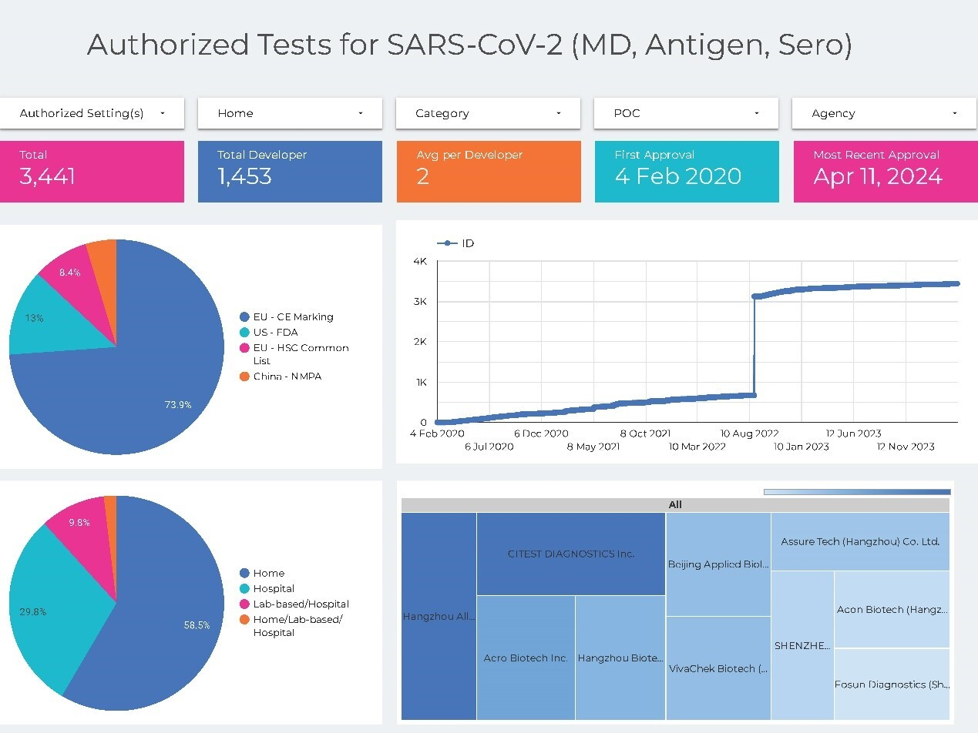Select the Assure Tech (Hangzhou) Co. Ltd. tile

[859, 541]
